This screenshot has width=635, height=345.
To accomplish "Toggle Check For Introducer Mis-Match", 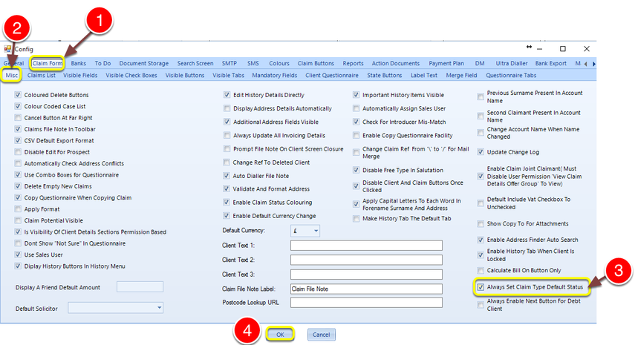I will click(356, 122).
